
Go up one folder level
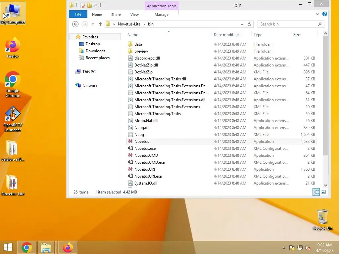(100, 24)
